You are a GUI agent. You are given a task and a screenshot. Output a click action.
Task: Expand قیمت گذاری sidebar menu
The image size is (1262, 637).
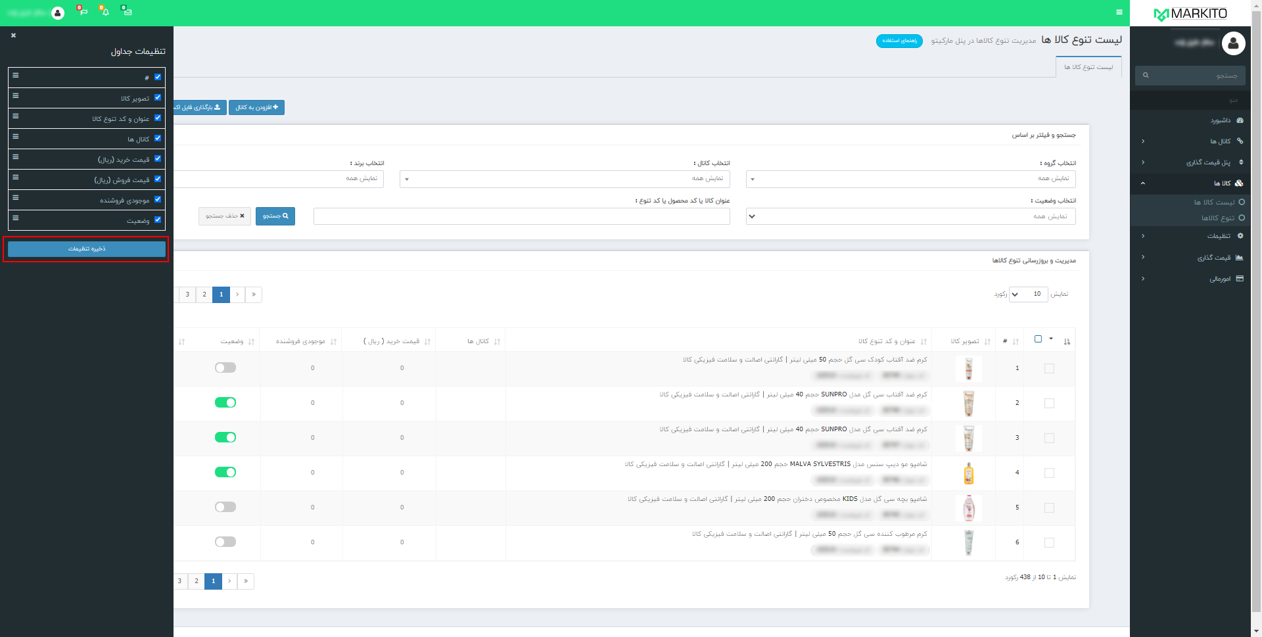pos(1190,258)
